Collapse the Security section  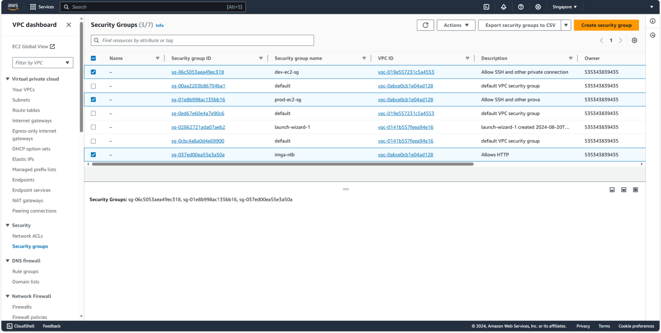tap(8, 225)
